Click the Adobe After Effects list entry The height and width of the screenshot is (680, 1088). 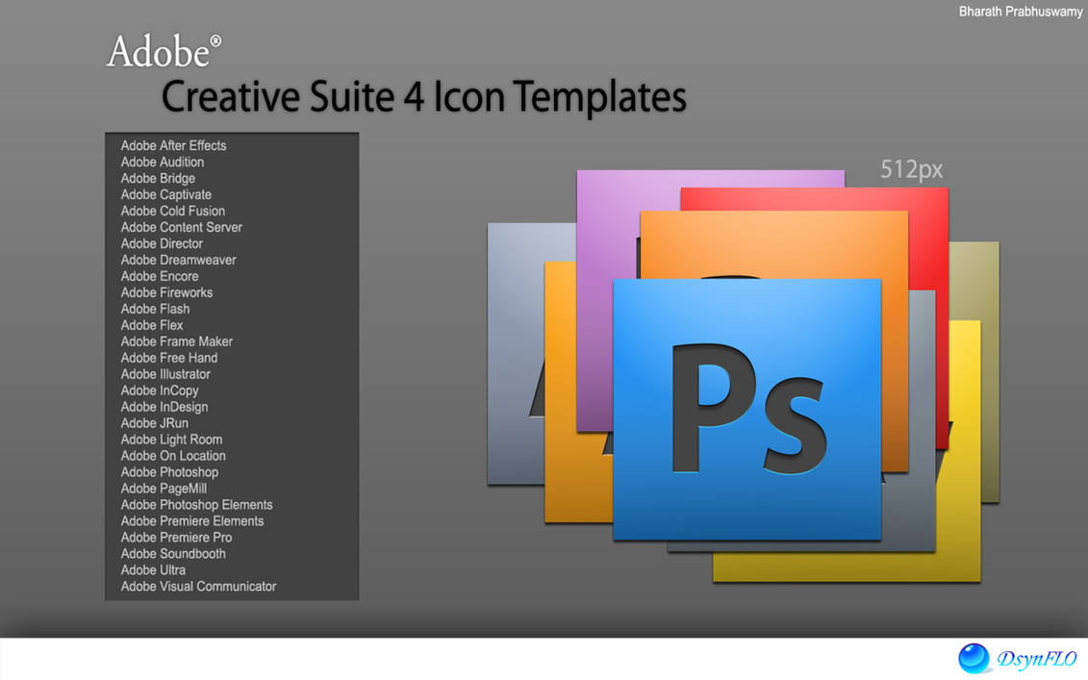[x=173, y=145]
